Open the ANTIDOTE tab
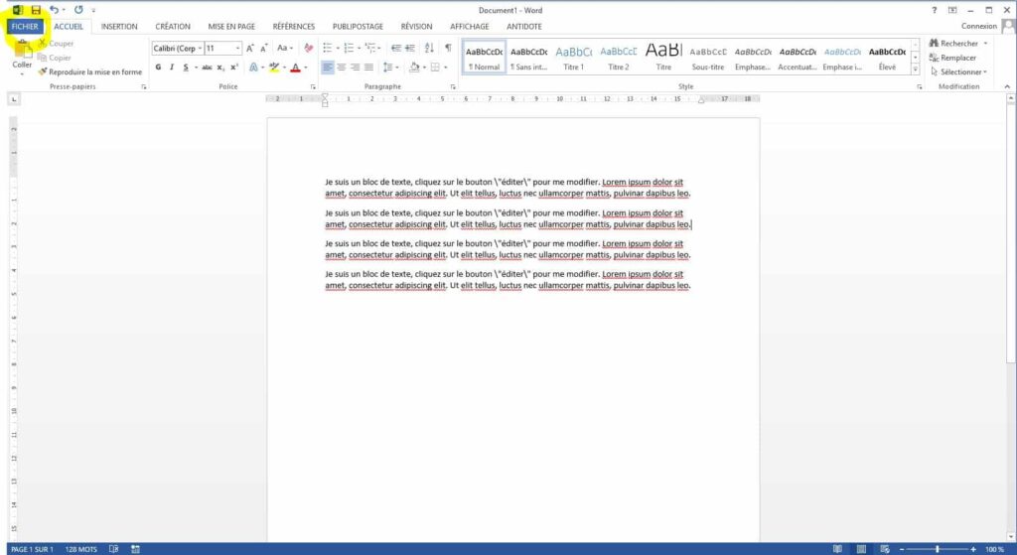1017x555 pixels. tap(524, 27)
